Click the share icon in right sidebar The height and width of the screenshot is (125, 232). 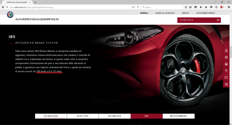226,84
